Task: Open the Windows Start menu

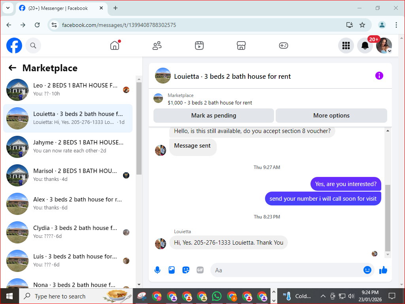Action: pyautogui.click(x=9, y=296)
